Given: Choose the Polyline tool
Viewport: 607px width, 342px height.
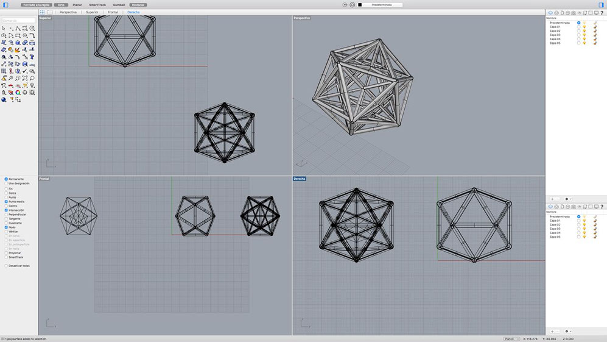Looking at the screenshot, I should 18,28.
